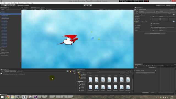The width and height of the screenshot is (176, 99).
Task: Open Box Collider 2D help reference icon
Action: click(173, 22)
